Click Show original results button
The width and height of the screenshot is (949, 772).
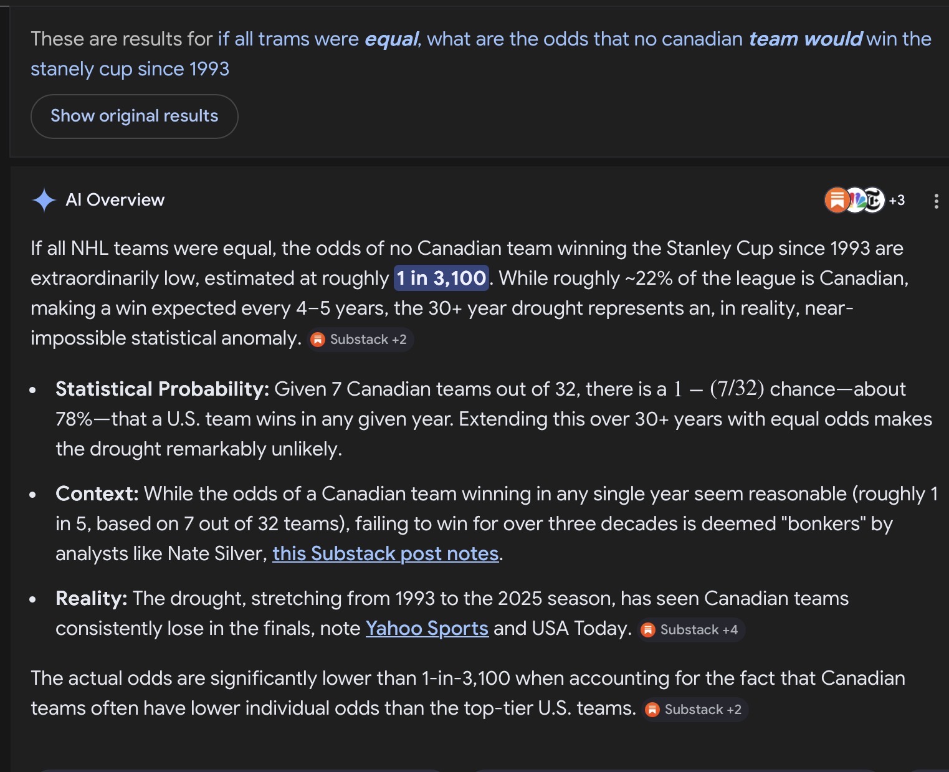pos(134,117)
